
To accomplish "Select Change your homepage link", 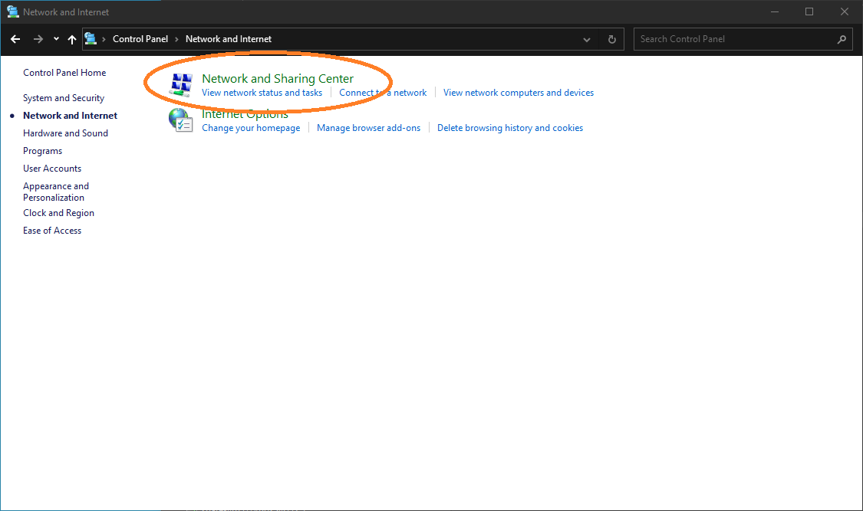I will [251, 128].
